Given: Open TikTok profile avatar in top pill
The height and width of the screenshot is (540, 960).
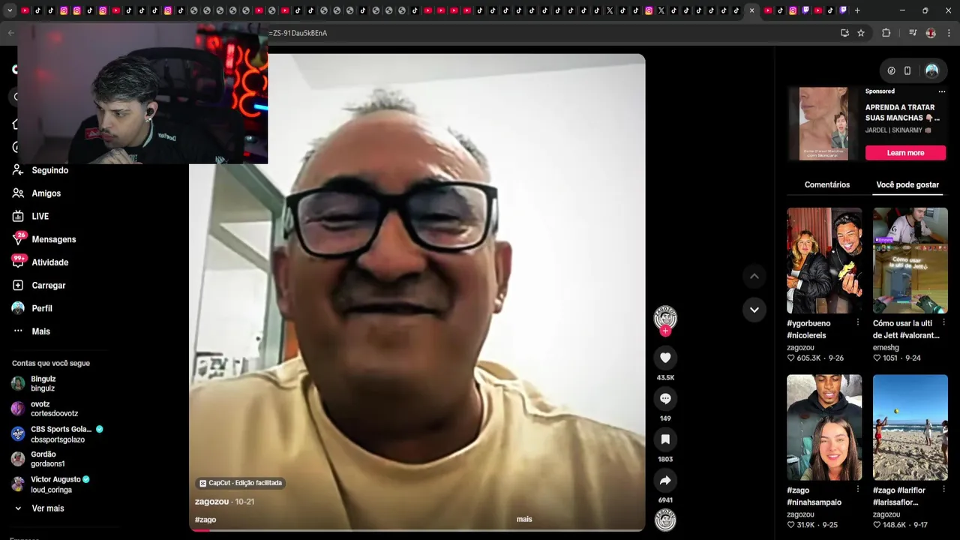Looking at the screenshot, I should pos(931,70).
